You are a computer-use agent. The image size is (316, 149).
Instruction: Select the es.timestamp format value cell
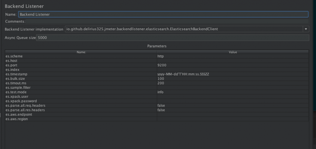tap(233, 74)
